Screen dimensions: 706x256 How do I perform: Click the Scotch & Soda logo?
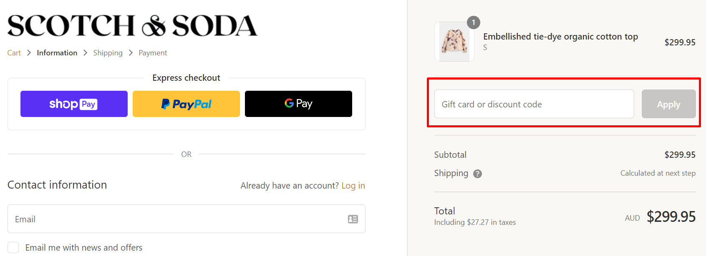click(x=132, y=25)
